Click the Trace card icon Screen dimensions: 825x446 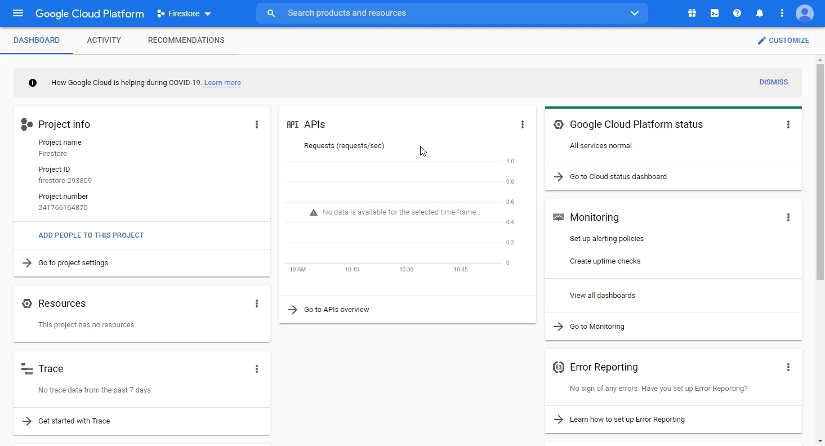point(26,369)
